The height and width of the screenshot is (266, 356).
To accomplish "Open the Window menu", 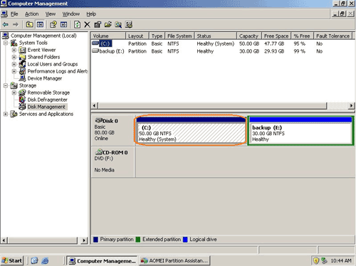I will (71, 14).
